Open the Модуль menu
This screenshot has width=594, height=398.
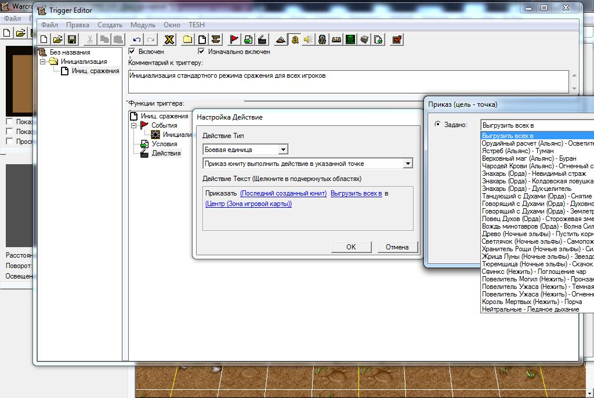click(x=143, y=24)
